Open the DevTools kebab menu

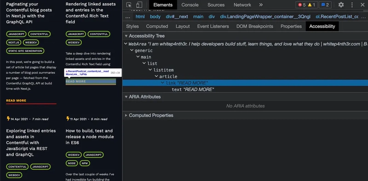pos(352,5)
